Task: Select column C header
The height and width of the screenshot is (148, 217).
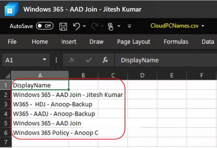Action: 113,75
